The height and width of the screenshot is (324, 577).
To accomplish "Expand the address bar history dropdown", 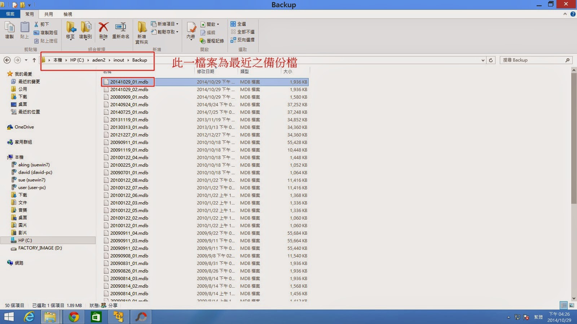I will click(483, 60).
